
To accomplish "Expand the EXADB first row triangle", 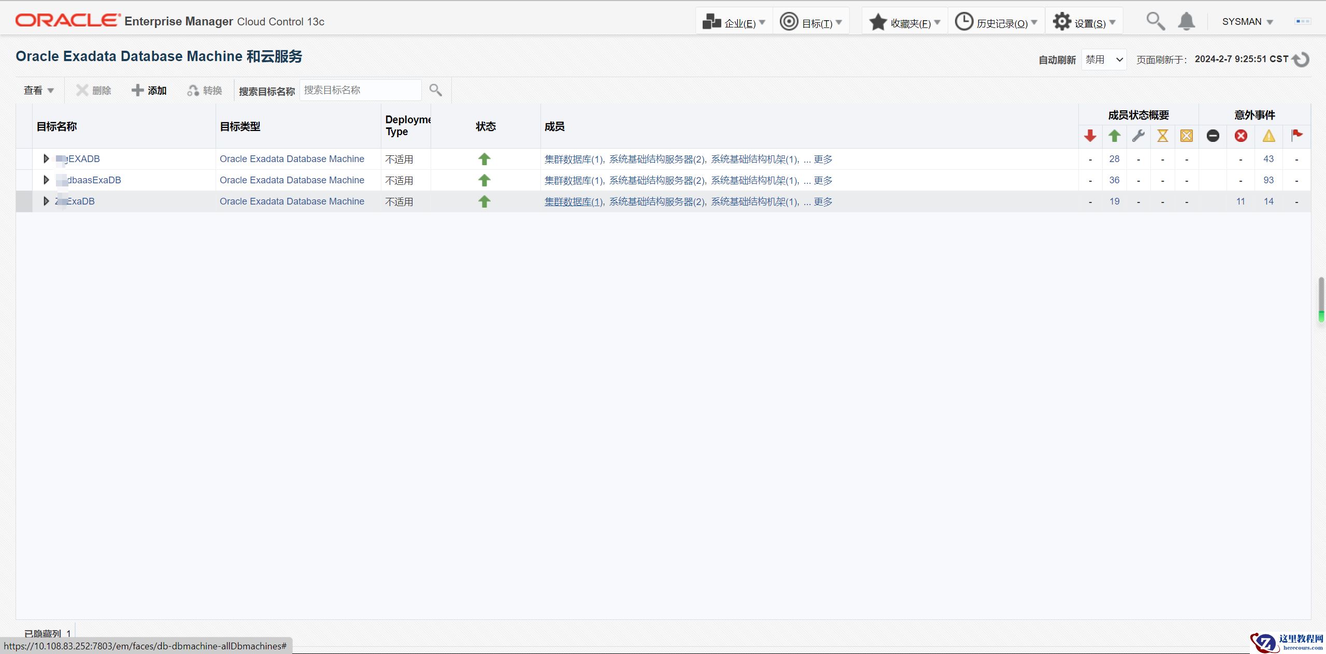I will [x=46, y=159].
